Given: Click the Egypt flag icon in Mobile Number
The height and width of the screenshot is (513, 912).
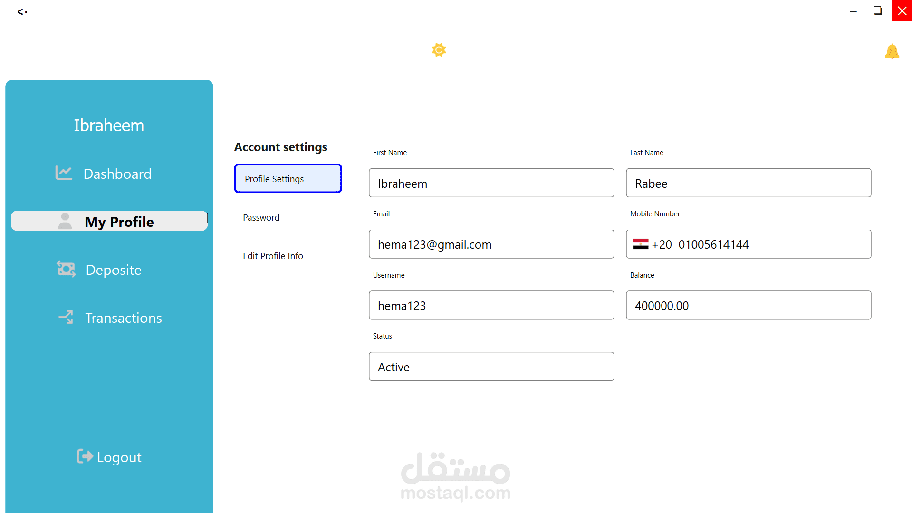Looking at the screenshot, I should click(x=640, y=244).
